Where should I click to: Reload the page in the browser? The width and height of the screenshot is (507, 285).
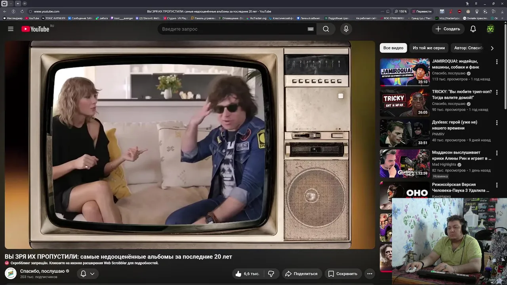click(22, 11)
